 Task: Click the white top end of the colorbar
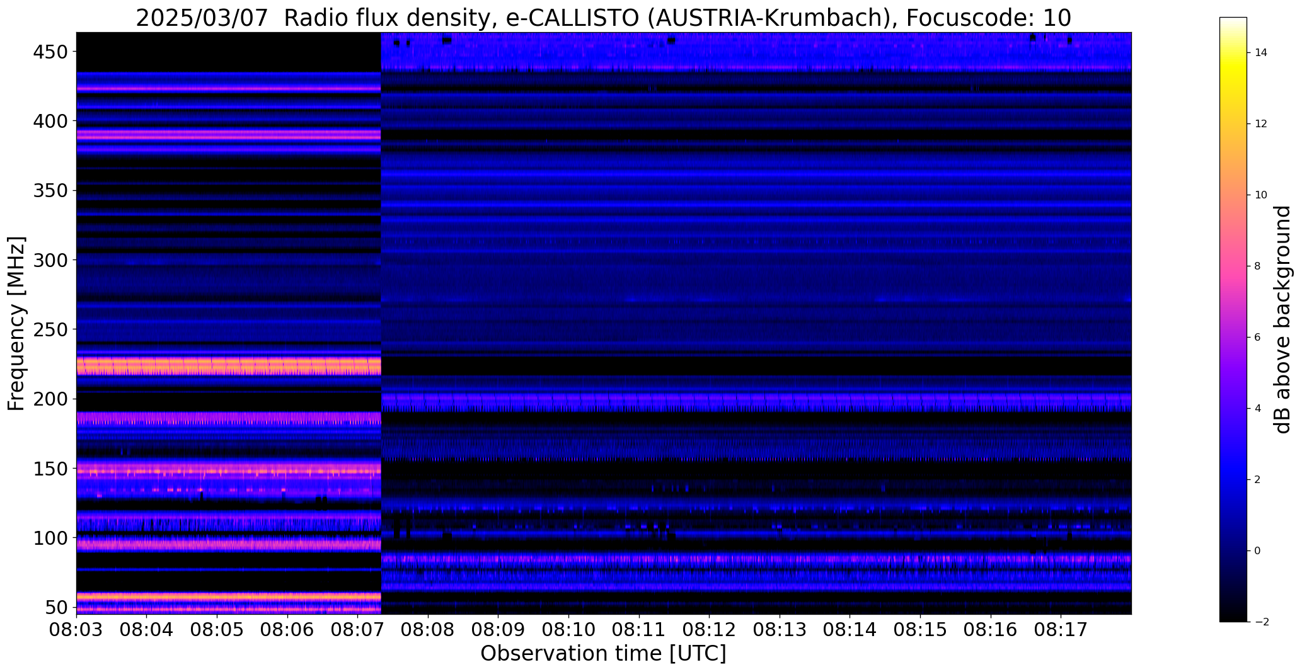tap(1233, 22)
